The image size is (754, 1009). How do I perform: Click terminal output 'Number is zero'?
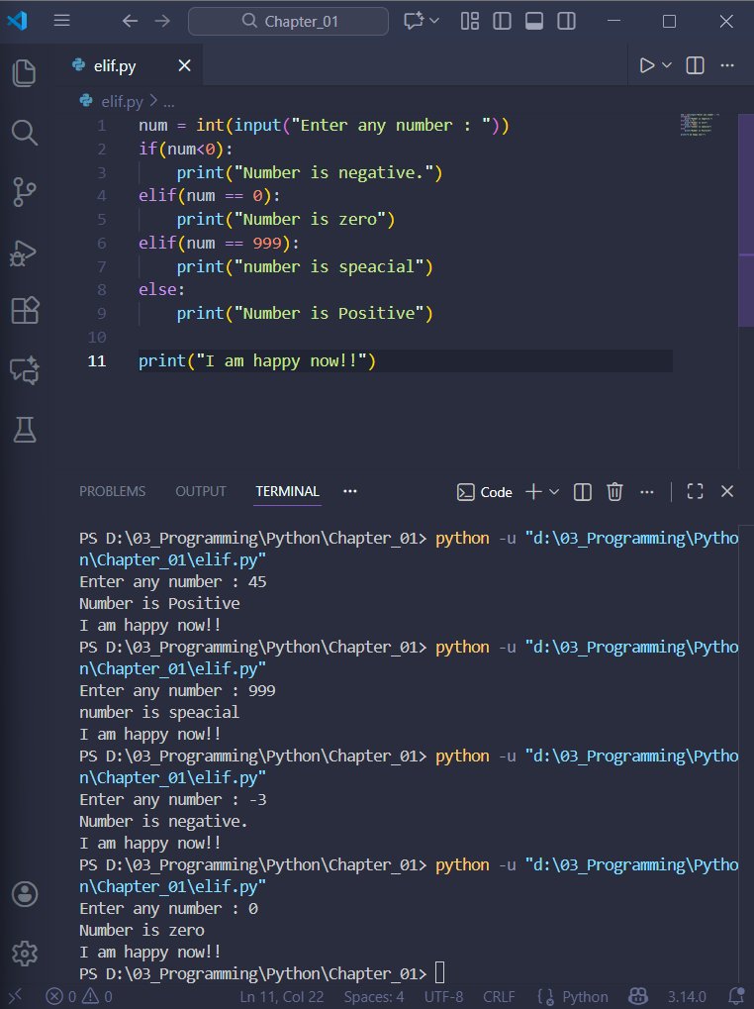click(141, 931)
